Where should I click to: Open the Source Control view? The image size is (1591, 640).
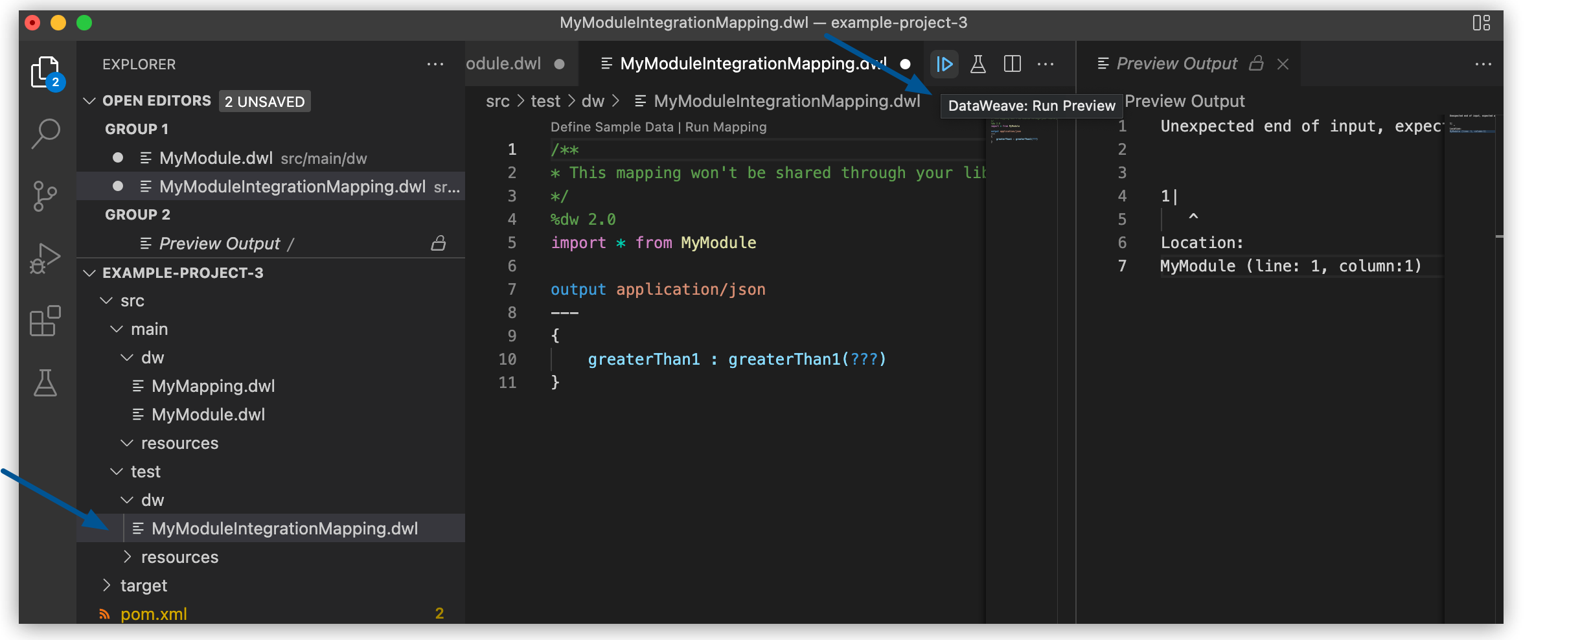click(45, 195)
